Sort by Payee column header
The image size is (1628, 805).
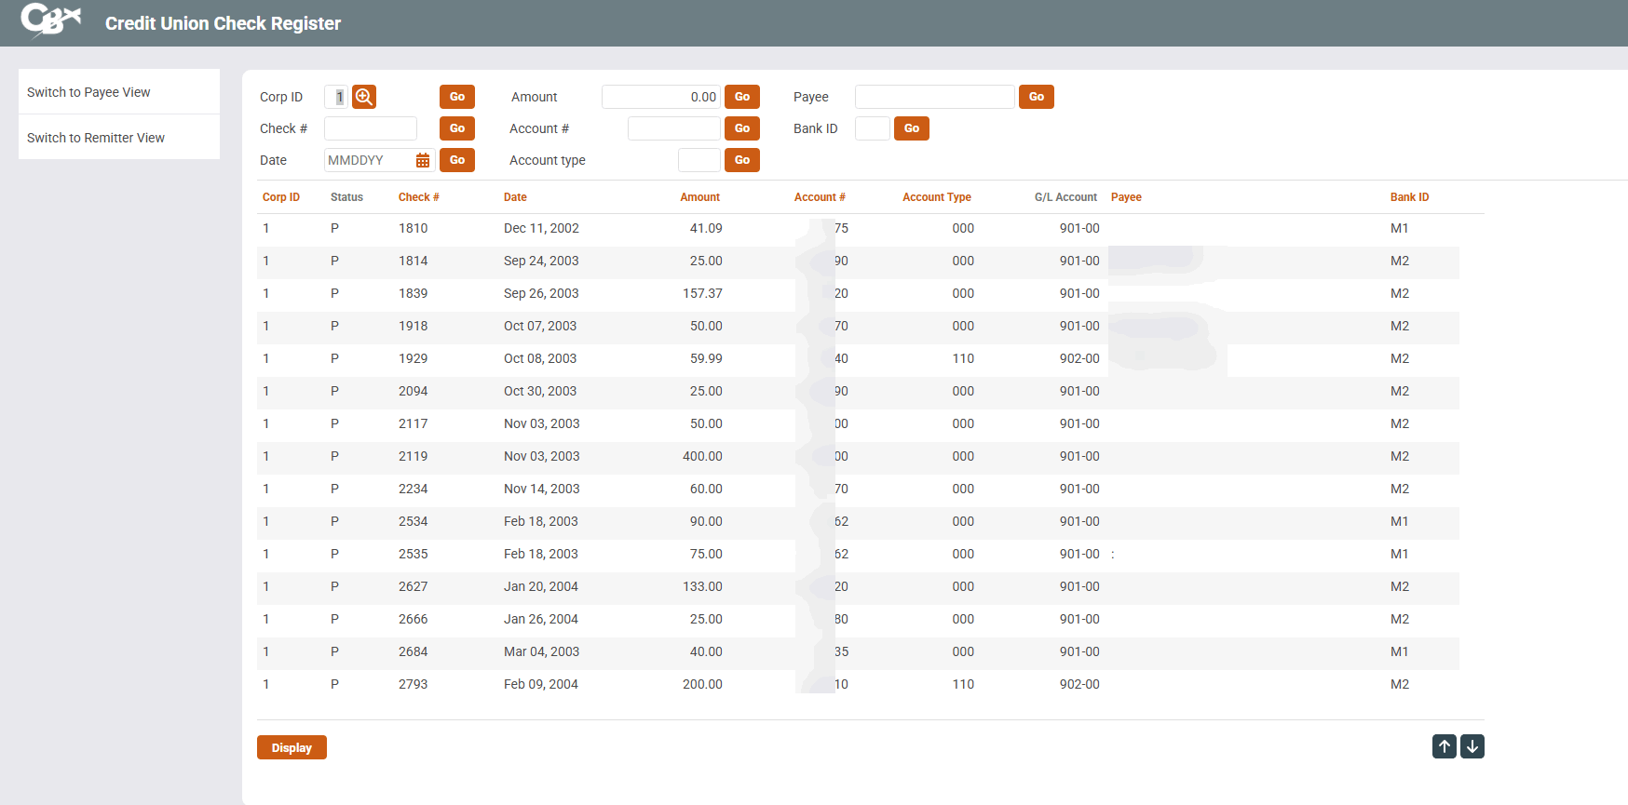[1126, 197]
